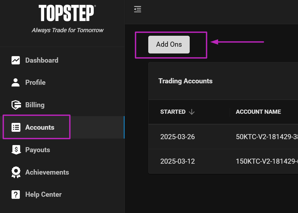Click the Accounts list icon
Viewport: 298px width, 213px height.
(x=16, y=127)
